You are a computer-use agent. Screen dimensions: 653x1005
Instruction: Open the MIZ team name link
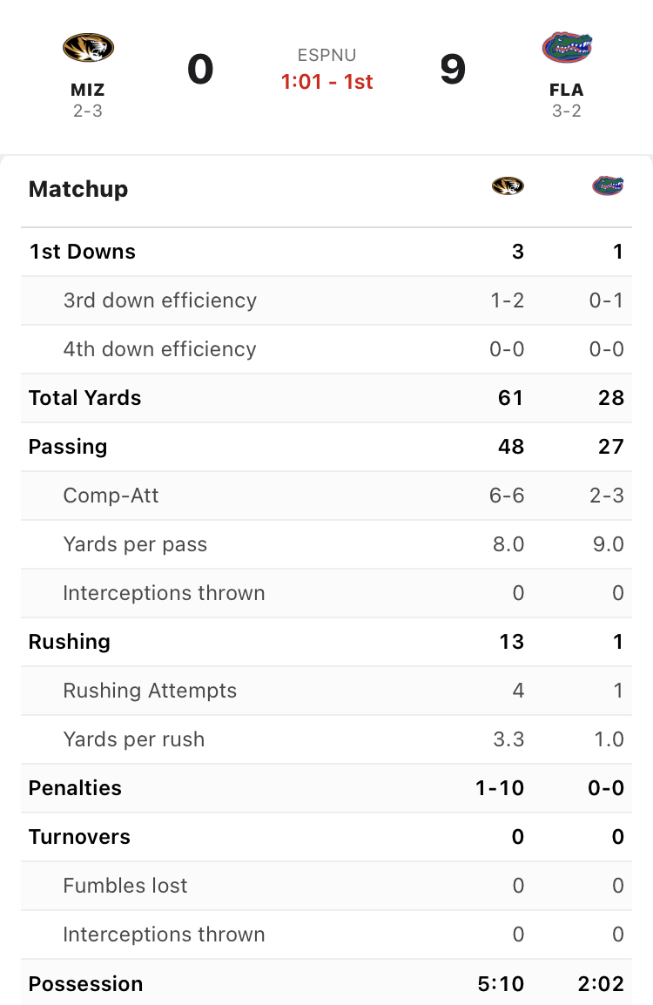click(x=88, y=90)
